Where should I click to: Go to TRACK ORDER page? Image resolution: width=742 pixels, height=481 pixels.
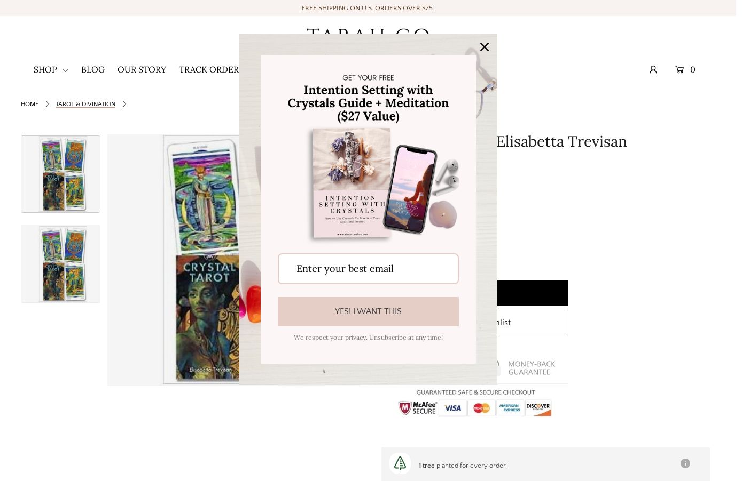209,69
